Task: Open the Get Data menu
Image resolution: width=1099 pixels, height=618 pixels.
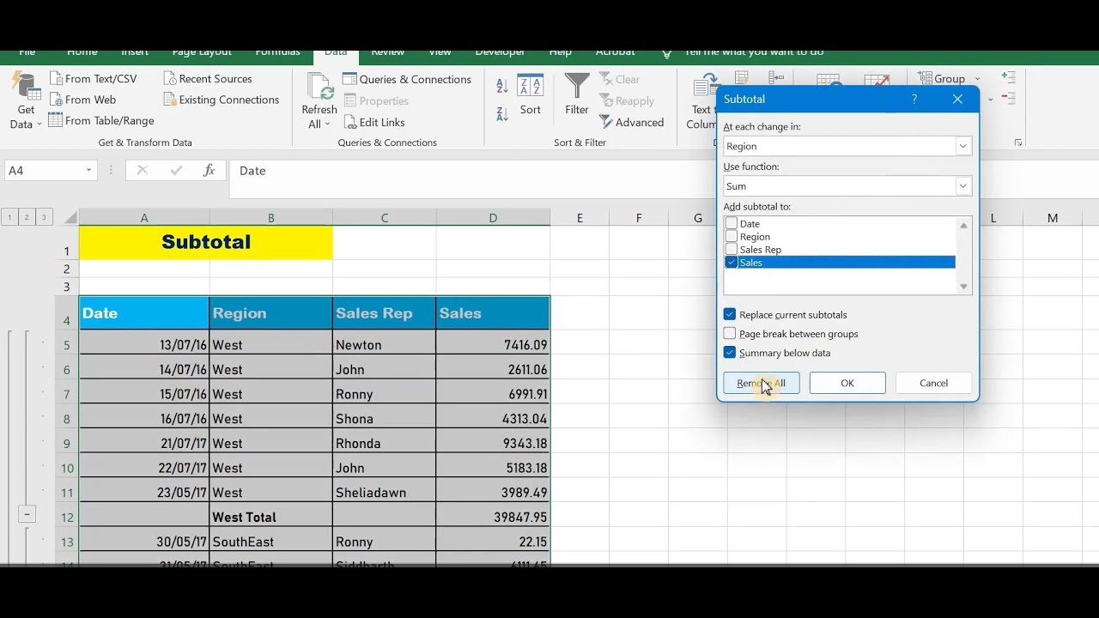Action: [26, 101]
